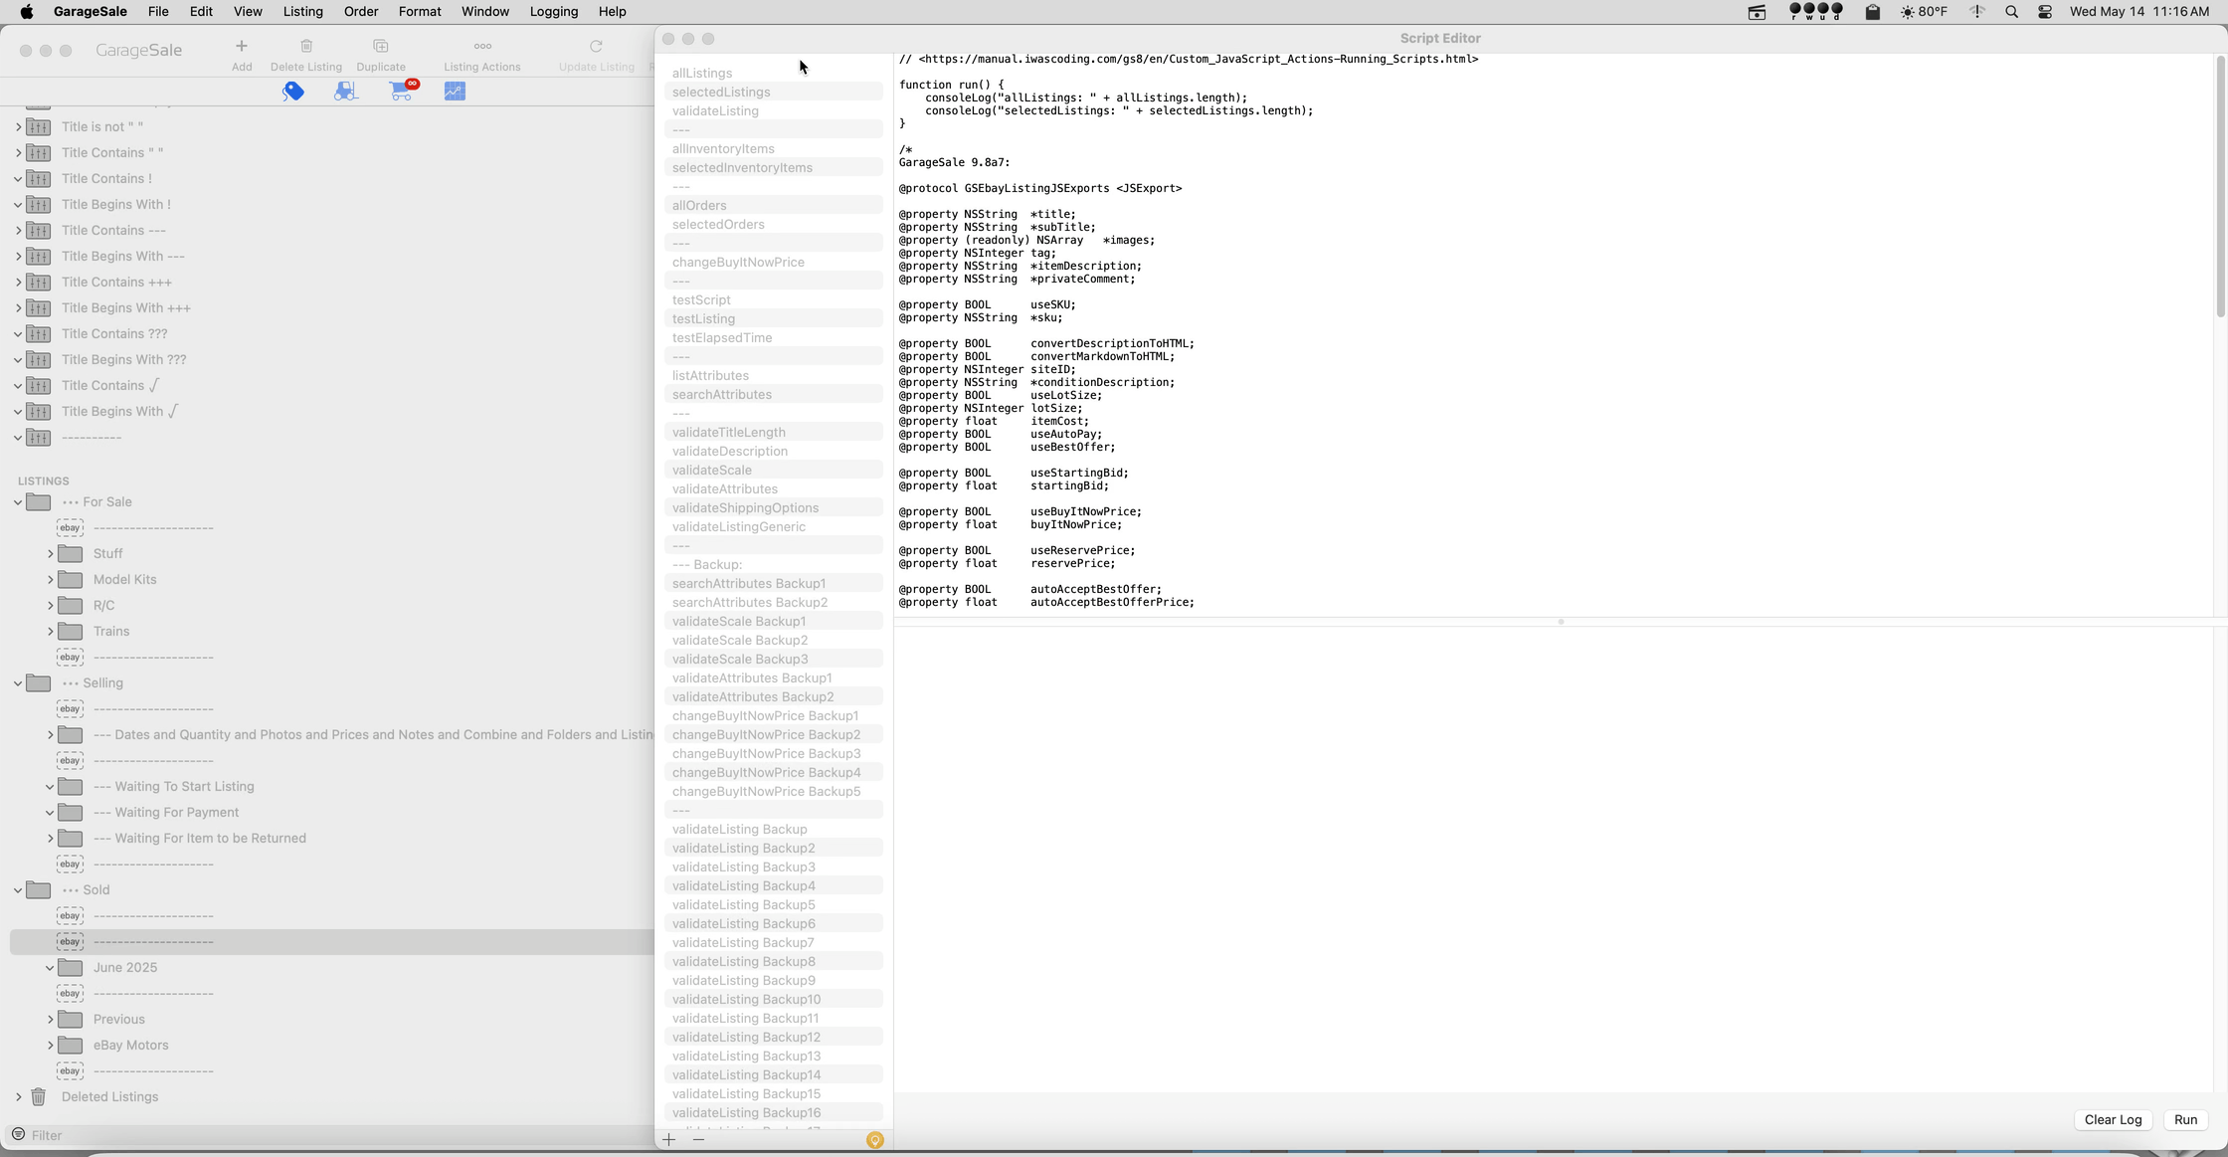Switch to Inventory mode via forklift icon
Viewport: 2228px width, 1157px height.
[x=345, y=91]
